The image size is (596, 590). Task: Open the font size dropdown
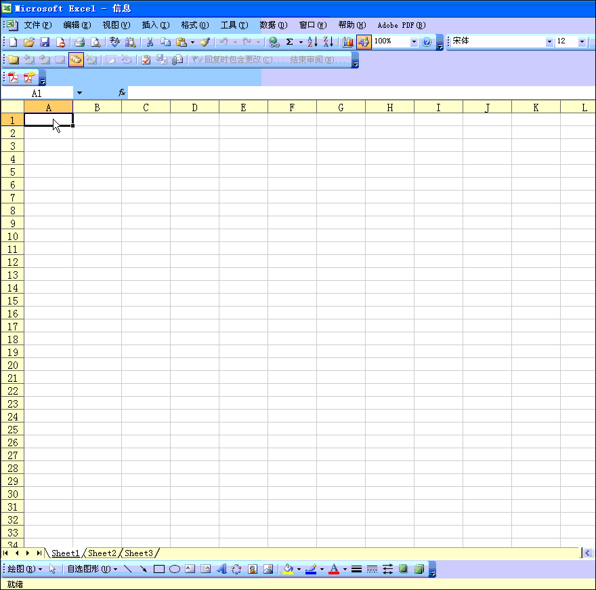click(x=582, y=42)
